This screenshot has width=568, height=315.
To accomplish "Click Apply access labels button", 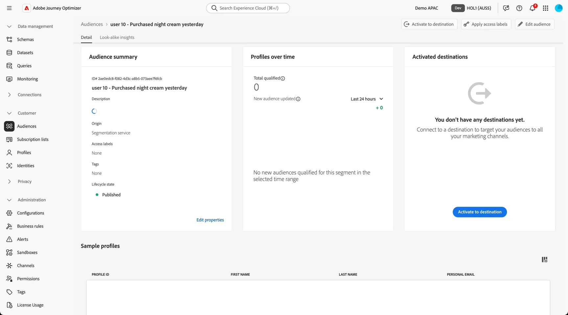I will 486,24.
